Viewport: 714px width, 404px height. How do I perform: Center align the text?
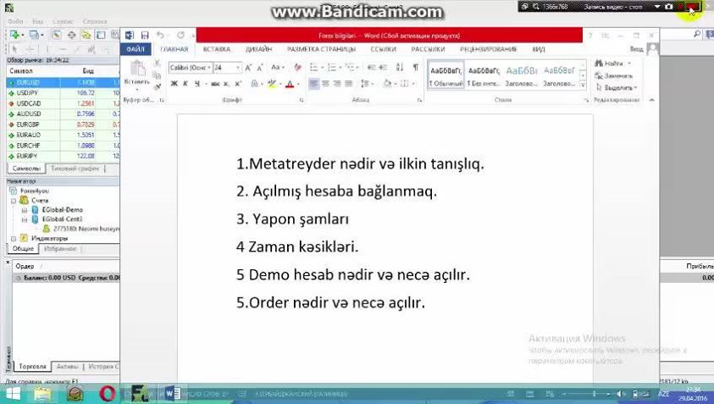point(325,84)
